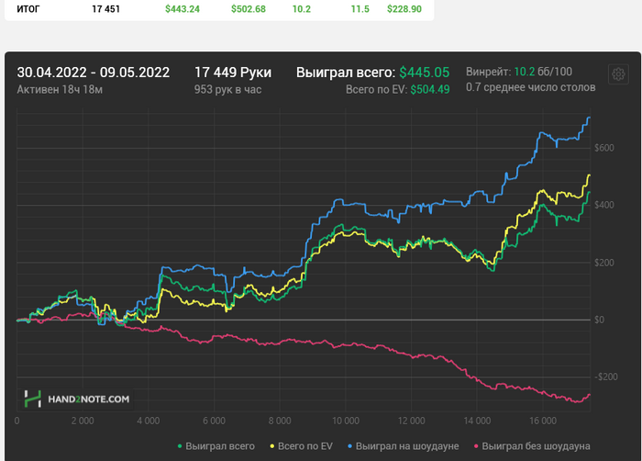Click the winrate value 10.2 бб/100

click(543, 72)
